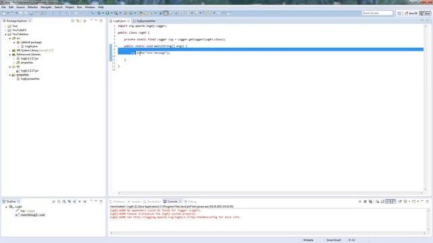Screen dimensions: 433x243
Task: Open the Edit menu
Action: [11, 7]
